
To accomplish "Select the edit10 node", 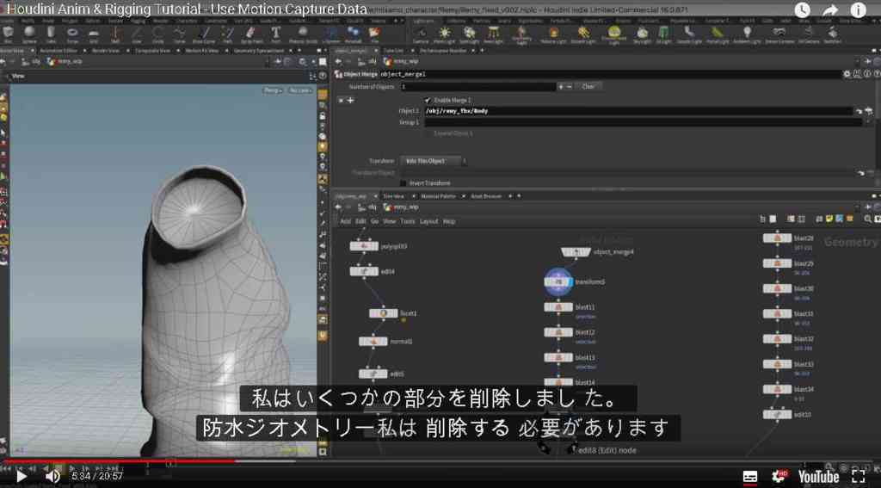I will point(777,414).
